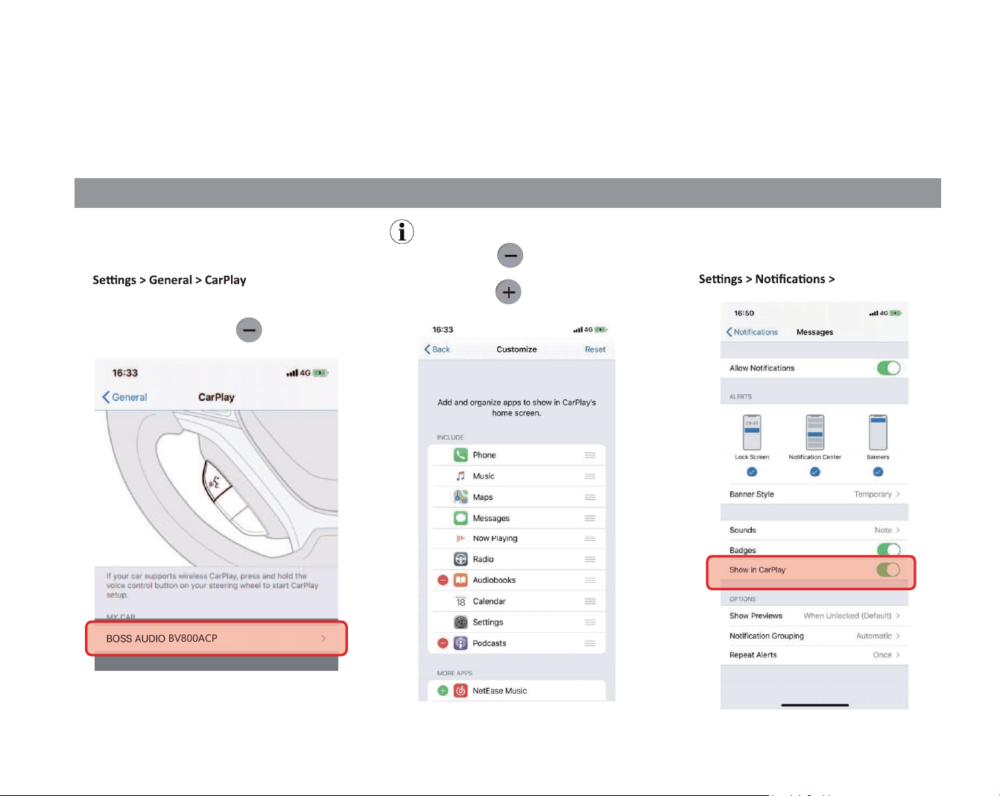Tap the home indicator bar on Messages screen
Viewport: 1000px width, 796px height.
click(814, 704)
